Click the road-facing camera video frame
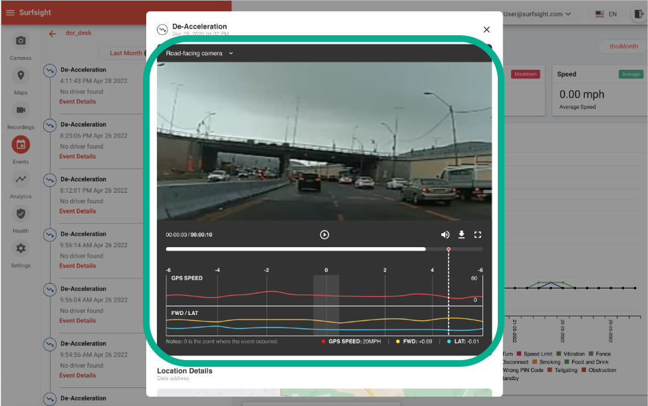Screen dimensions: 648x406 324,142
